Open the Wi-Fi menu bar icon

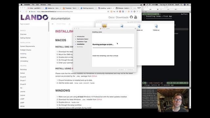150,5
